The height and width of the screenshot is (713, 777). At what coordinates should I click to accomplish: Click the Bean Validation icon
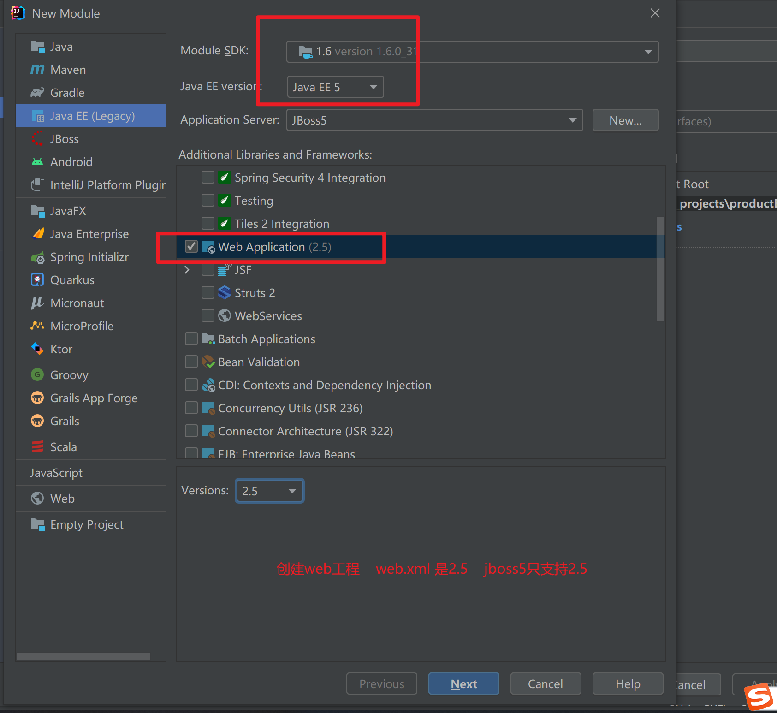point(208,362)
